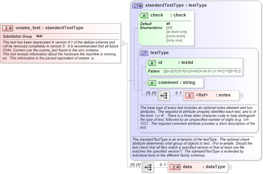
Task: Click the Substitution Group label
Action: click(17, 36)
